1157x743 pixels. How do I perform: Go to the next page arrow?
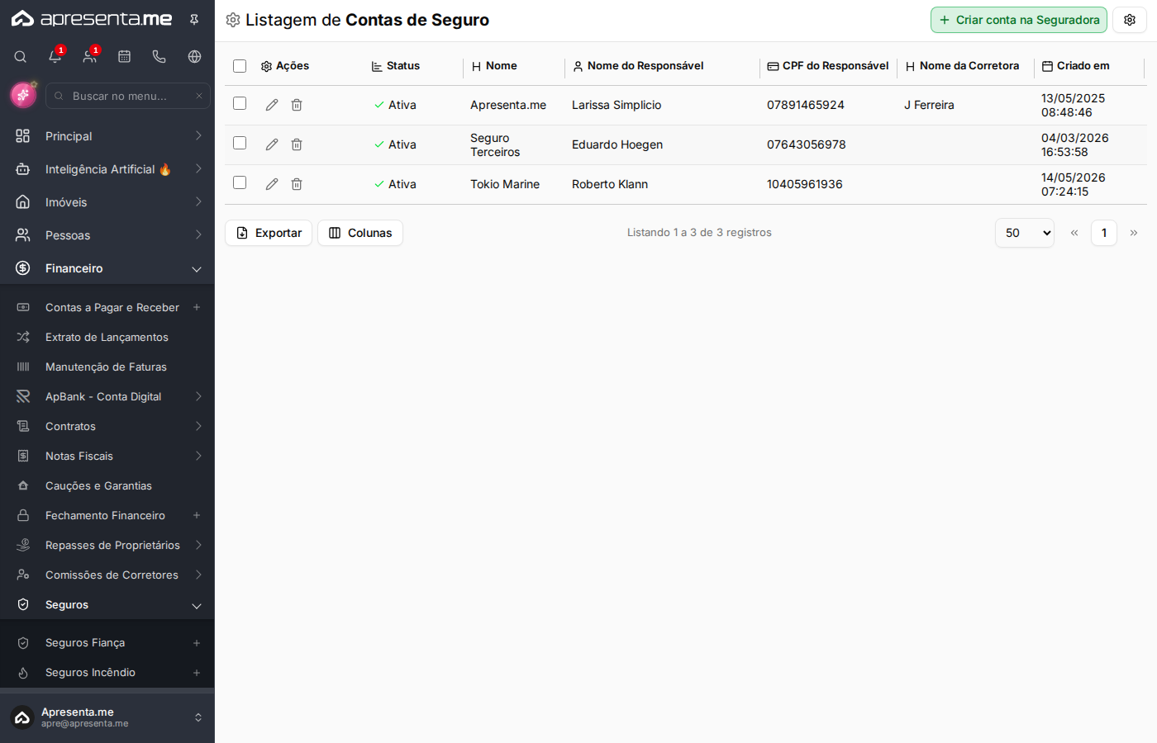[1134, 233]
